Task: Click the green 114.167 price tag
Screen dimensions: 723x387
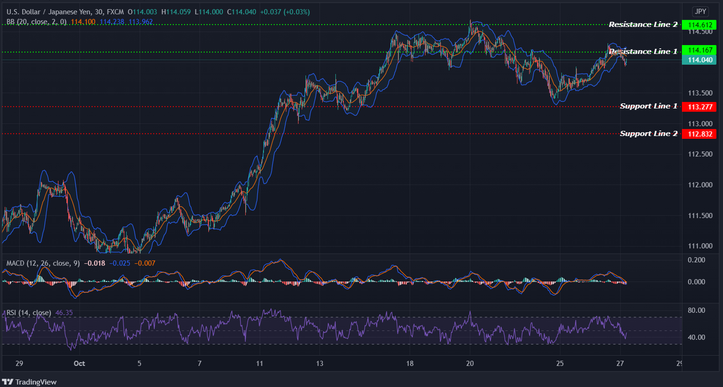Action: [x=699, y=50]
